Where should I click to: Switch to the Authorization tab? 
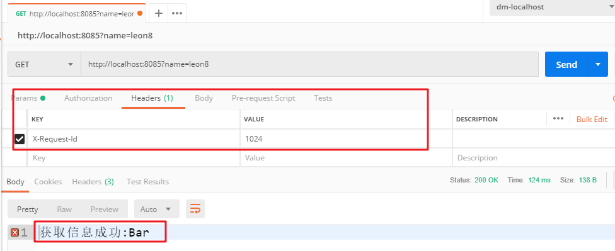[x=88, y=98]
